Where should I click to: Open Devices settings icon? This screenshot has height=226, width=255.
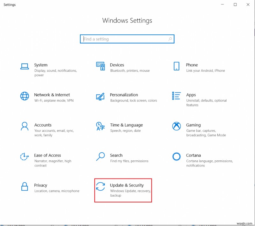coord(101,66)
